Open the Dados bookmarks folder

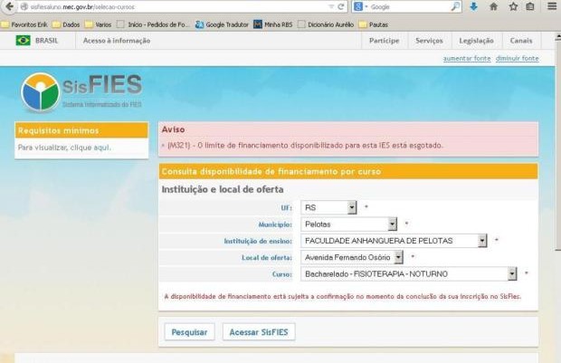coord(66,24)
